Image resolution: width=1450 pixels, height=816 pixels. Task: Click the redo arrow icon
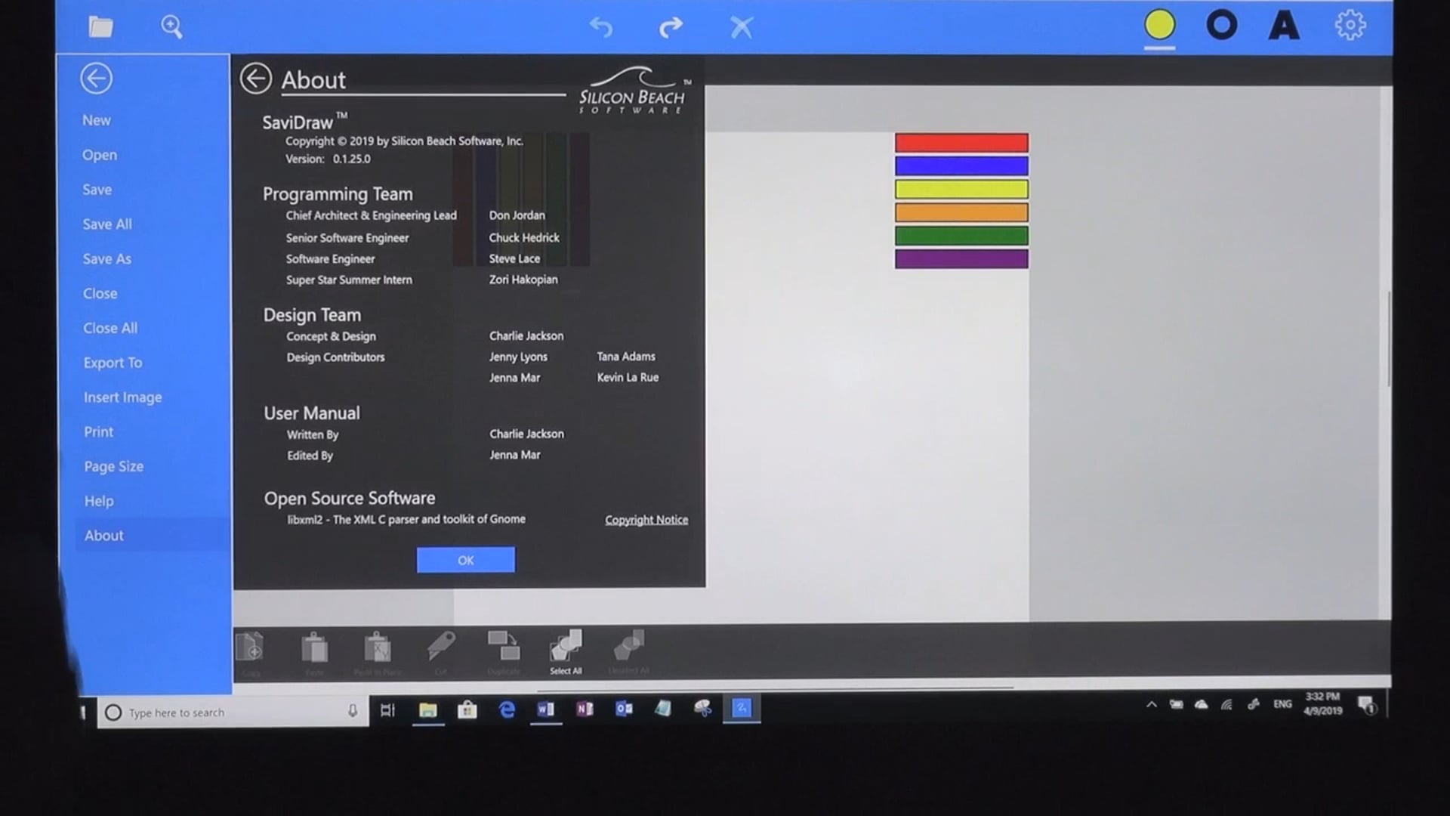(x=671, y=27)
